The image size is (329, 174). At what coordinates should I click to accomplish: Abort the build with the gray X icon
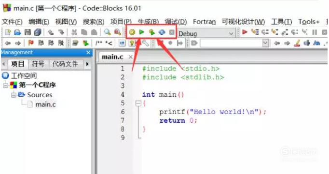point(172,32)
